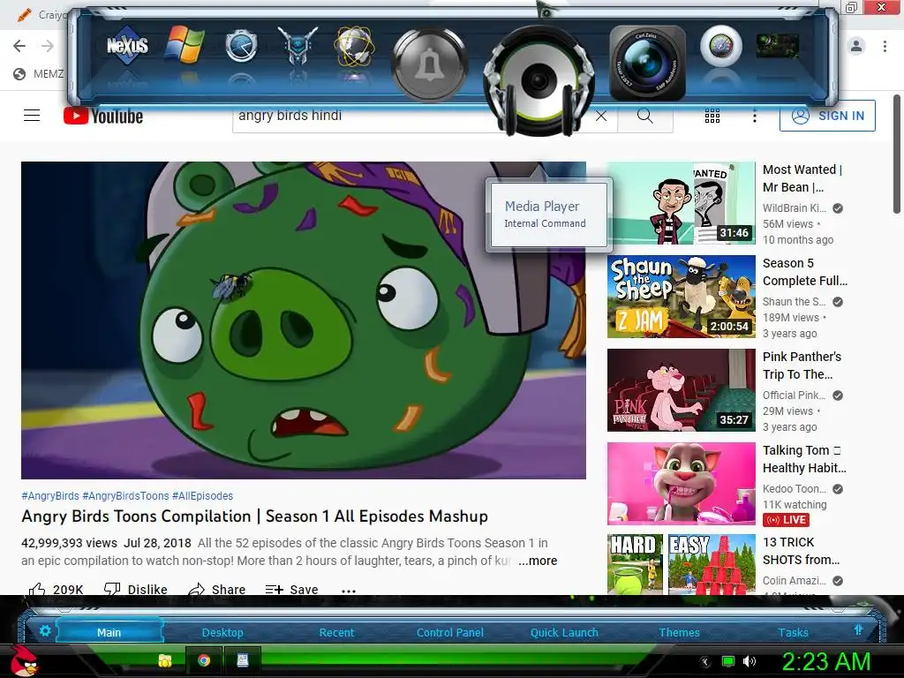Viewport: 904px width, 678px height.
Task: Open Shaun the Sheep Season 5 thumbnail
Action: pos(681,297)
